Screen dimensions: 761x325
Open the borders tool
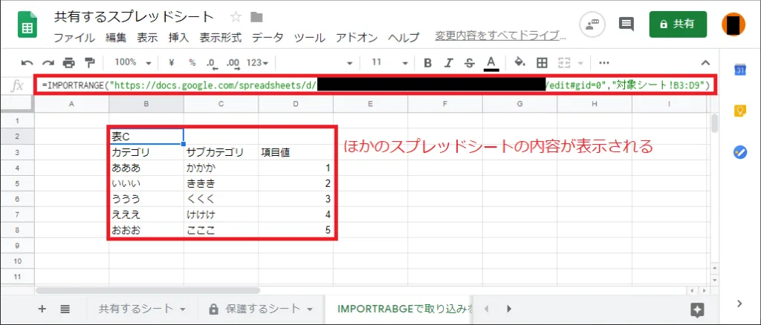(542, 62)
